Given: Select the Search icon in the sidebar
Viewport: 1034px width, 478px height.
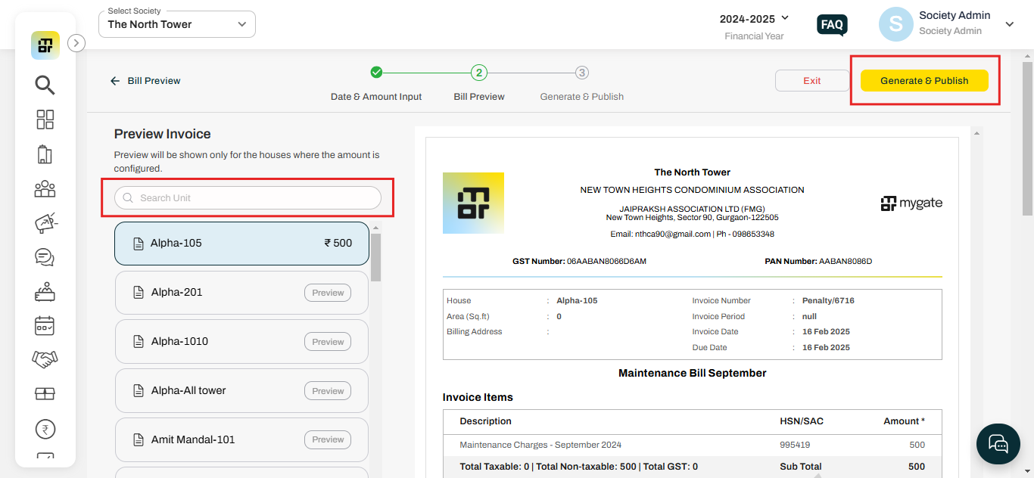Looking at the screenshot, I should tap(45, 85).
